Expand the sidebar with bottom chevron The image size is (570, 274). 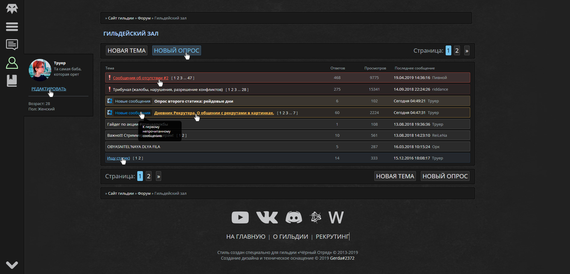tap(12, 265)
